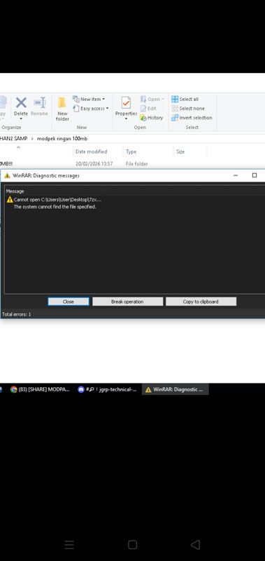This screenshot has height=561, width=265.
Task: Click the warning icon beside 'Cannot open' message
Action: coord(10,200)
